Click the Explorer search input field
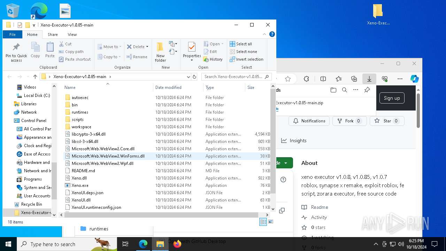 coord(236,77)
